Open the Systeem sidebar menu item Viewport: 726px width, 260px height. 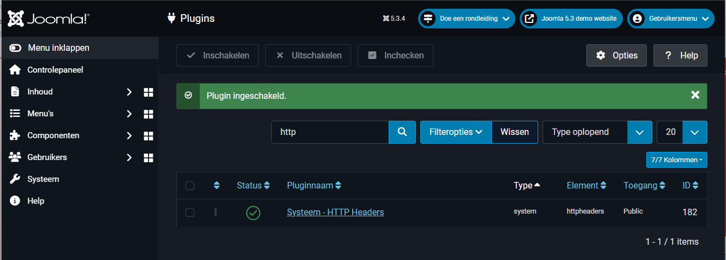coord(43,179)
